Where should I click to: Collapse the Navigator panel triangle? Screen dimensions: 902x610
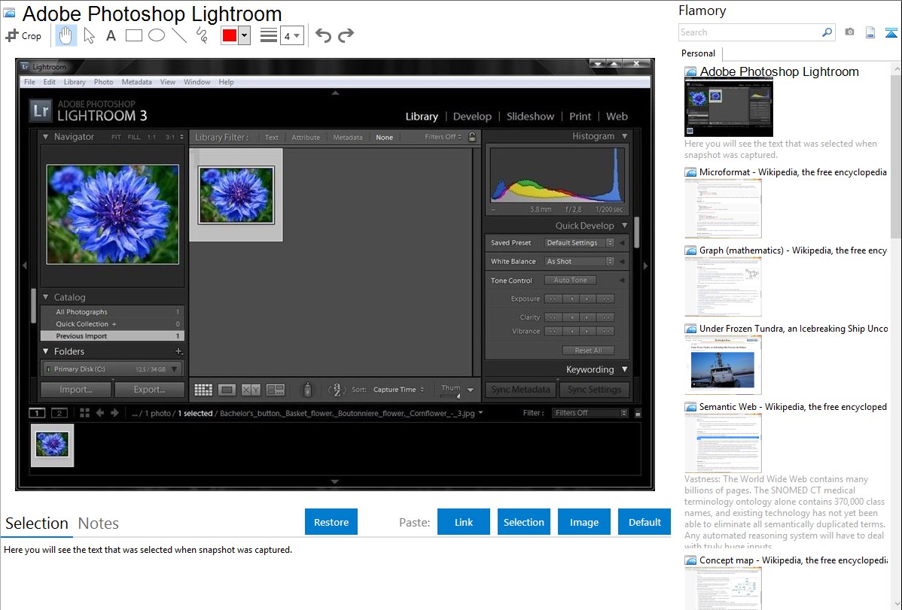(45, 137)
